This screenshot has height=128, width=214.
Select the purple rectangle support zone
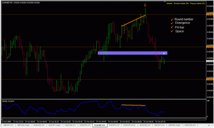pos(133,53)
